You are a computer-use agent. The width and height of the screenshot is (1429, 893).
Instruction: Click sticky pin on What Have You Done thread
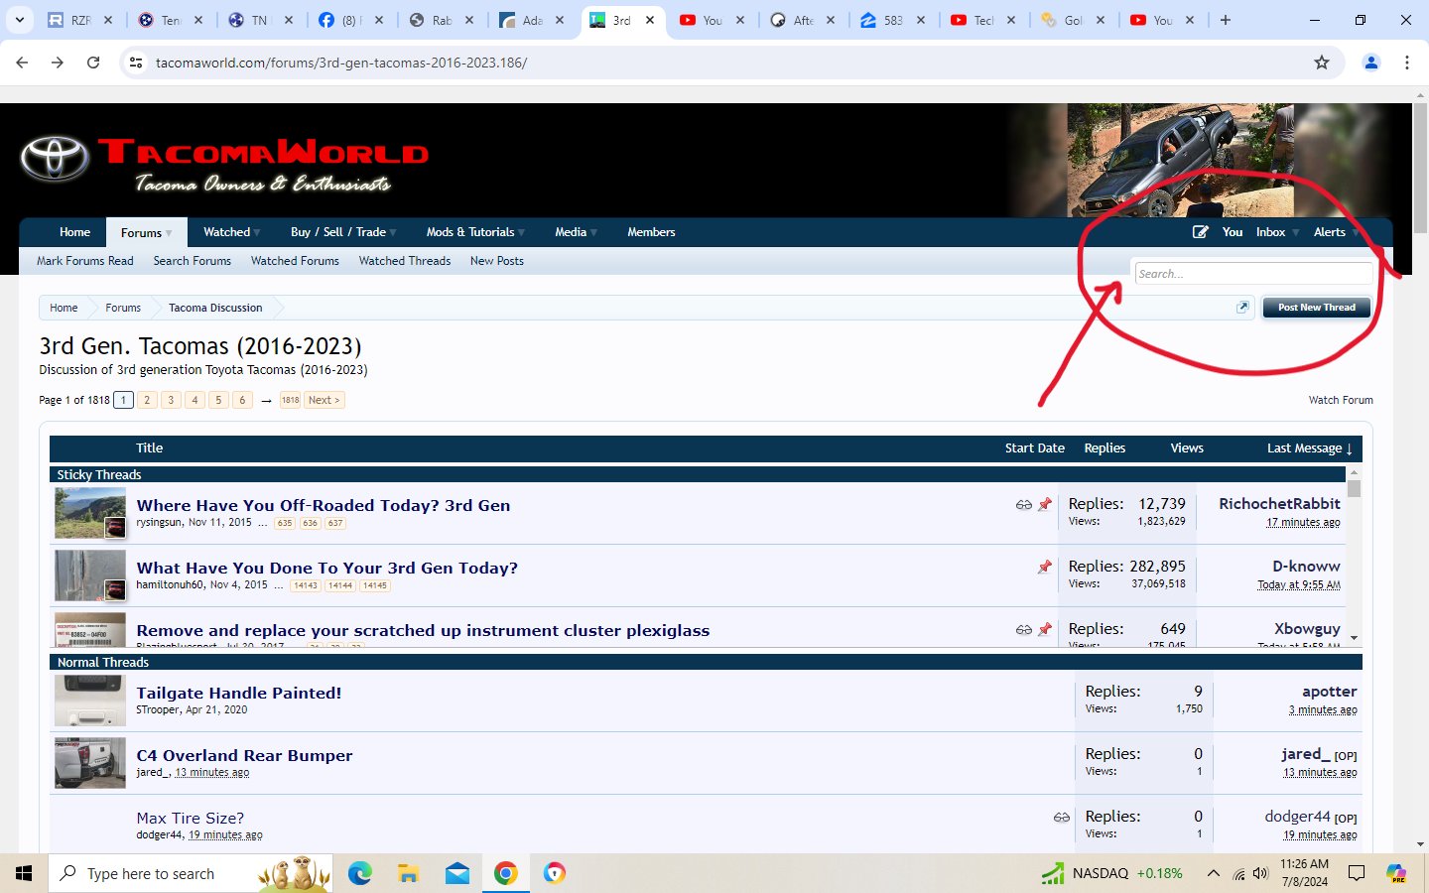(x=1045, y=568)
